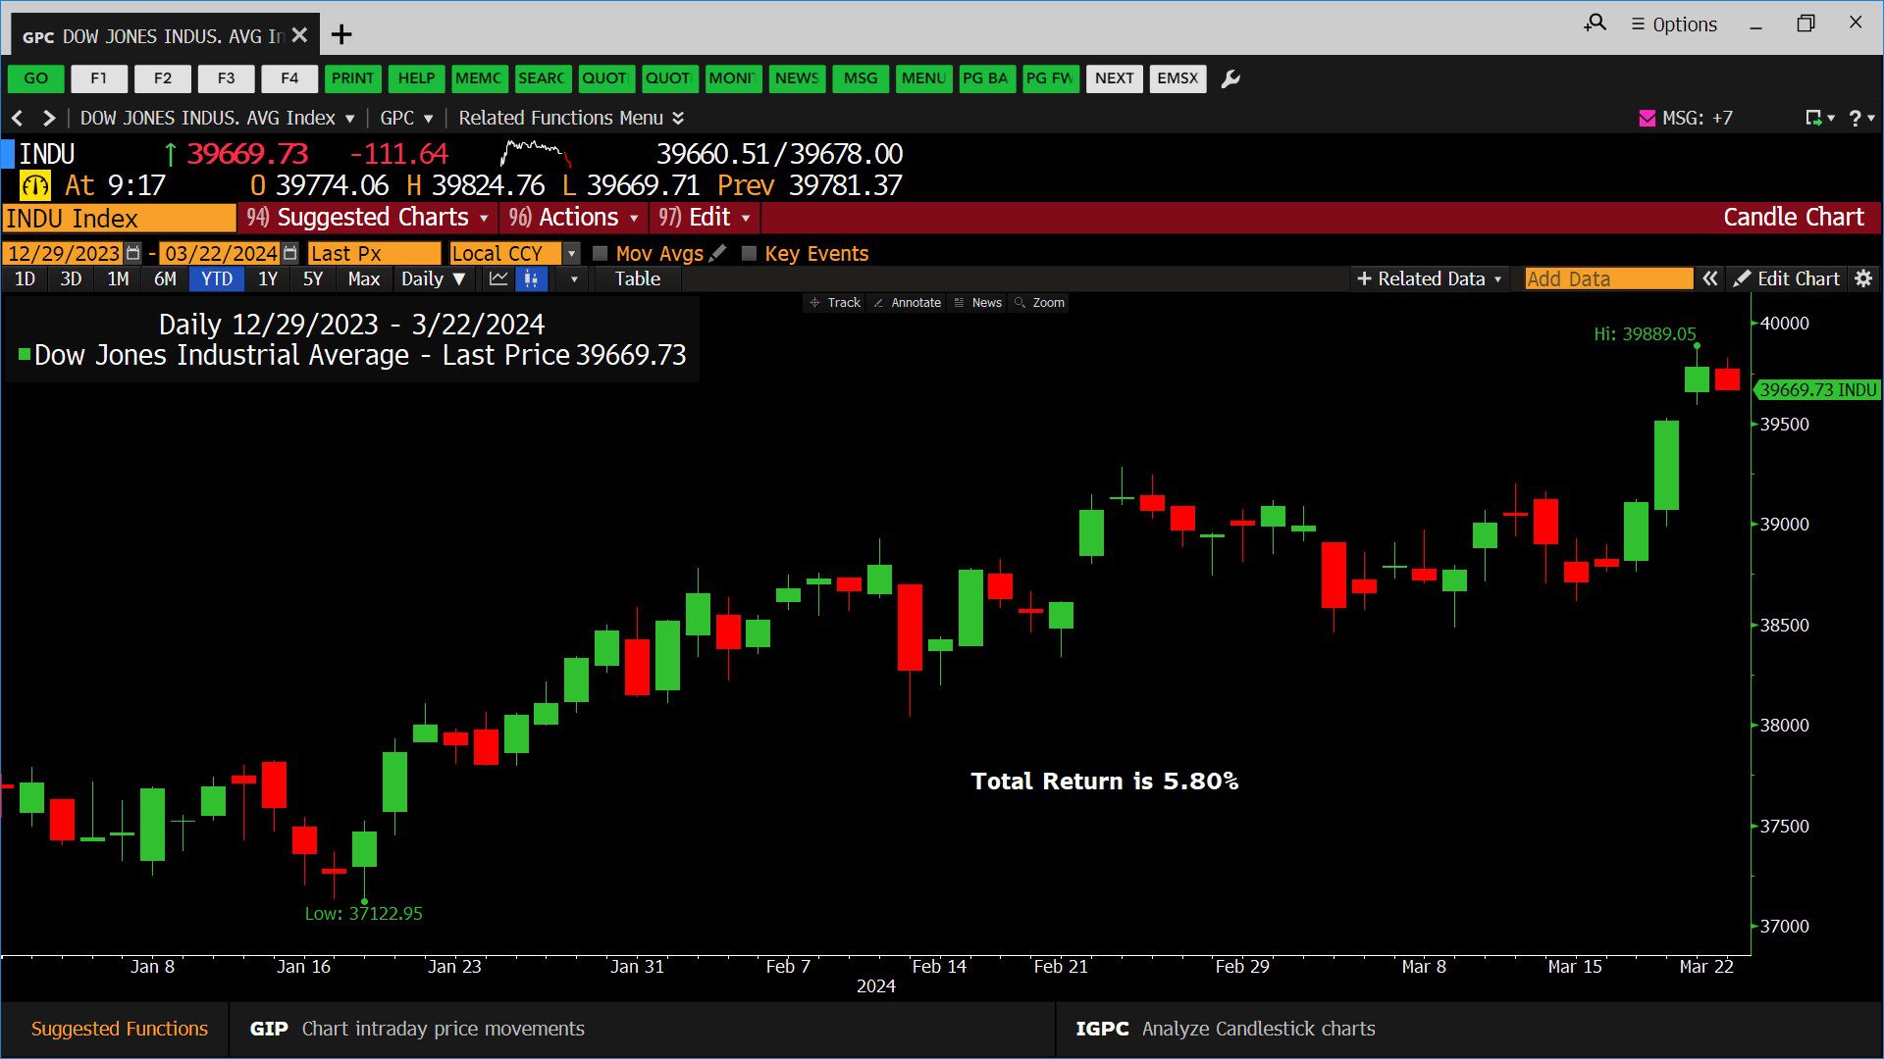Open the Edit dropdown menu

[x=705, y=218]
